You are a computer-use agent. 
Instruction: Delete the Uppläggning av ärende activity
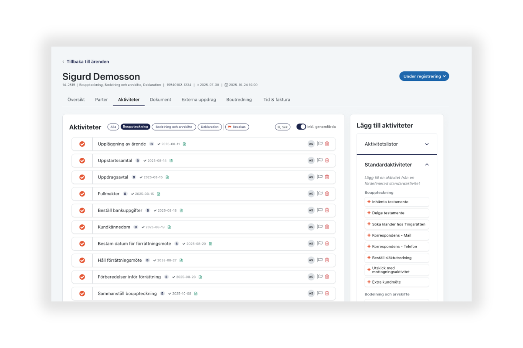[x=327, y=144]
